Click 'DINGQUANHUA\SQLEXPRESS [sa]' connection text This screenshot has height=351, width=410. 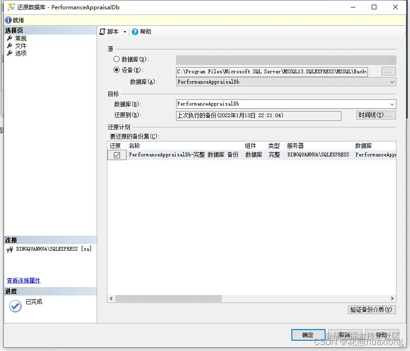tap(54, 249)
